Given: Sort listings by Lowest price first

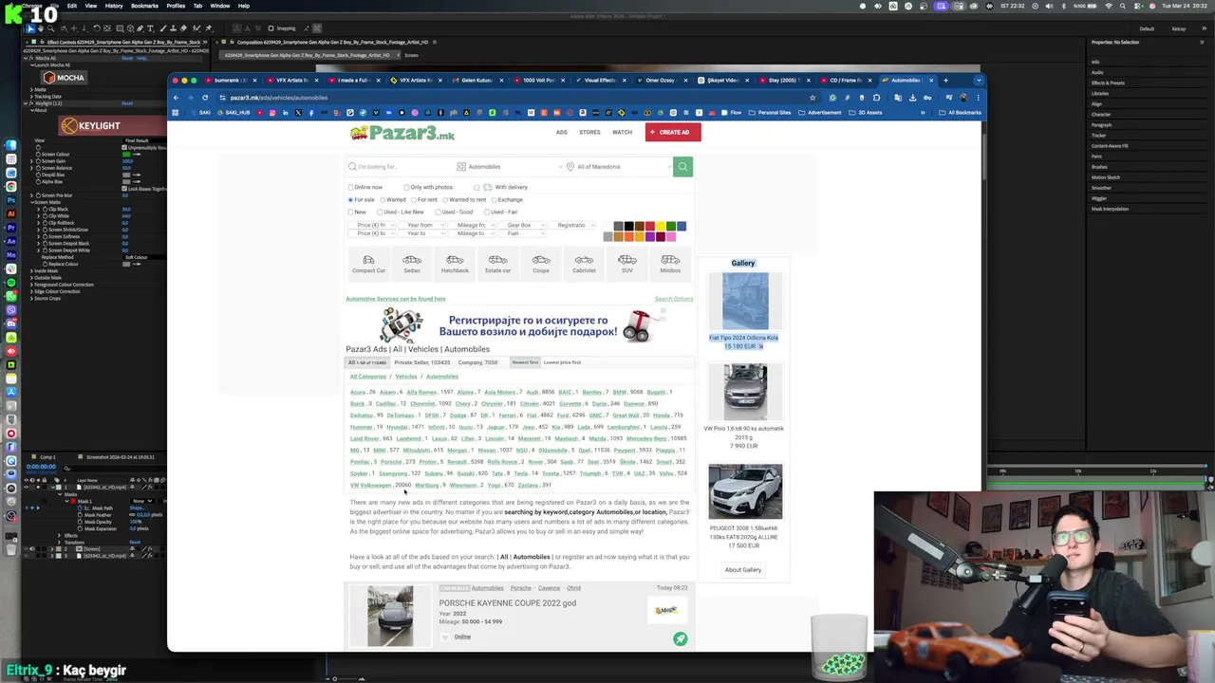Looking at the screenshot, I should pyautogui.click(x=562, y=362).
